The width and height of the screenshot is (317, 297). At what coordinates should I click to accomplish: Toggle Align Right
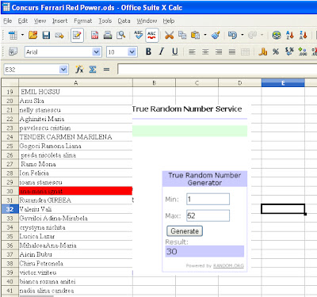pyautogui.click(x=219, y=52)
